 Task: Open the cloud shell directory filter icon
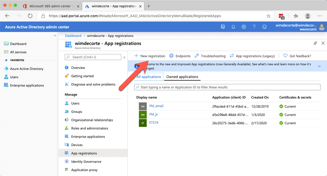(223, 27)
